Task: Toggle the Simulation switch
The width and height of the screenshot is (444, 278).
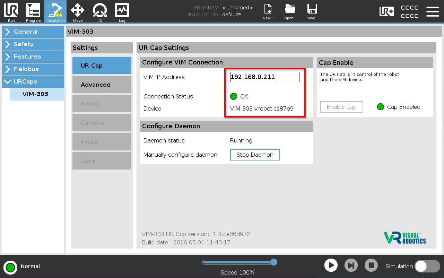Action: point(427,266)
